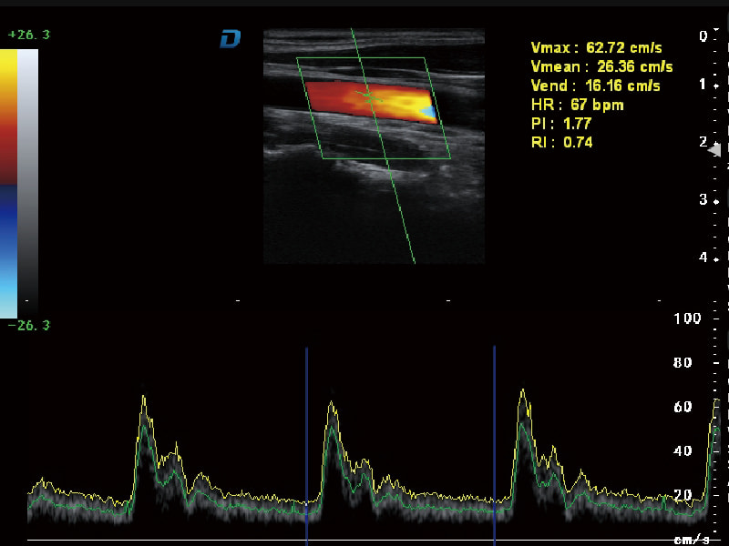
Task: Click the 100 mark on the velocity scale
Action: (x=686, y=318)
